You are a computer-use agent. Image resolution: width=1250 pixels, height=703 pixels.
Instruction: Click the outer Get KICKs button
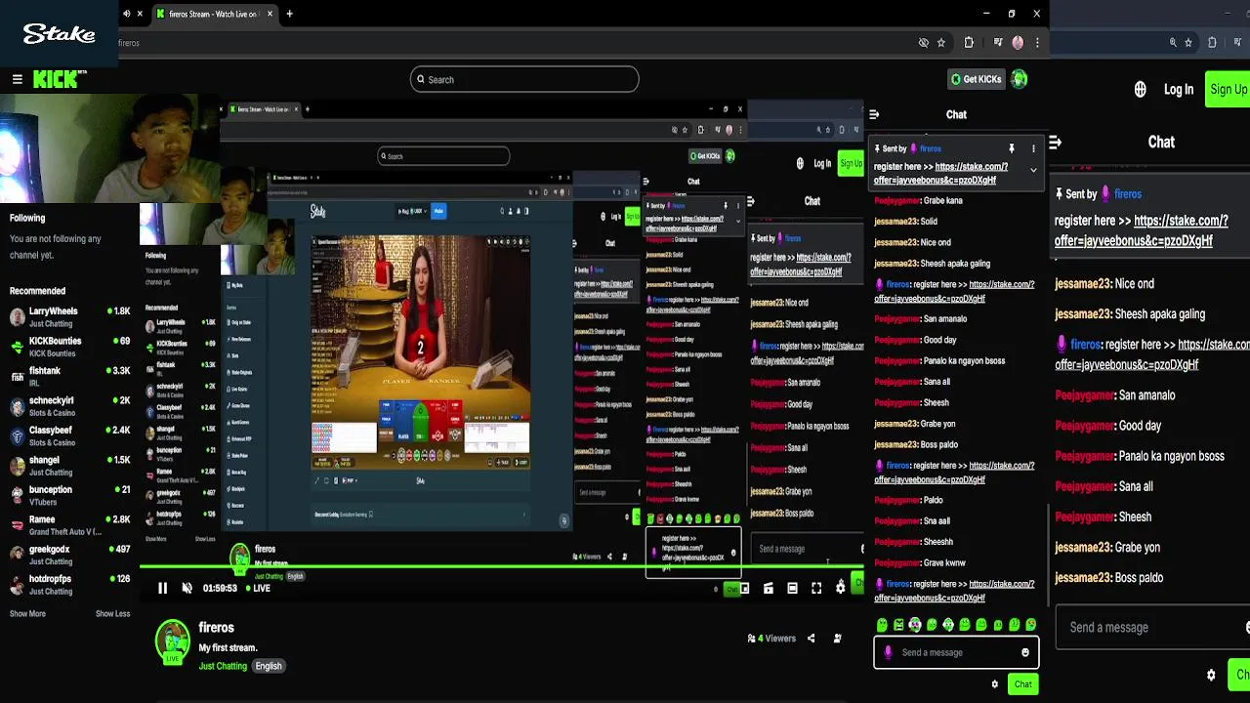[977, 79]
